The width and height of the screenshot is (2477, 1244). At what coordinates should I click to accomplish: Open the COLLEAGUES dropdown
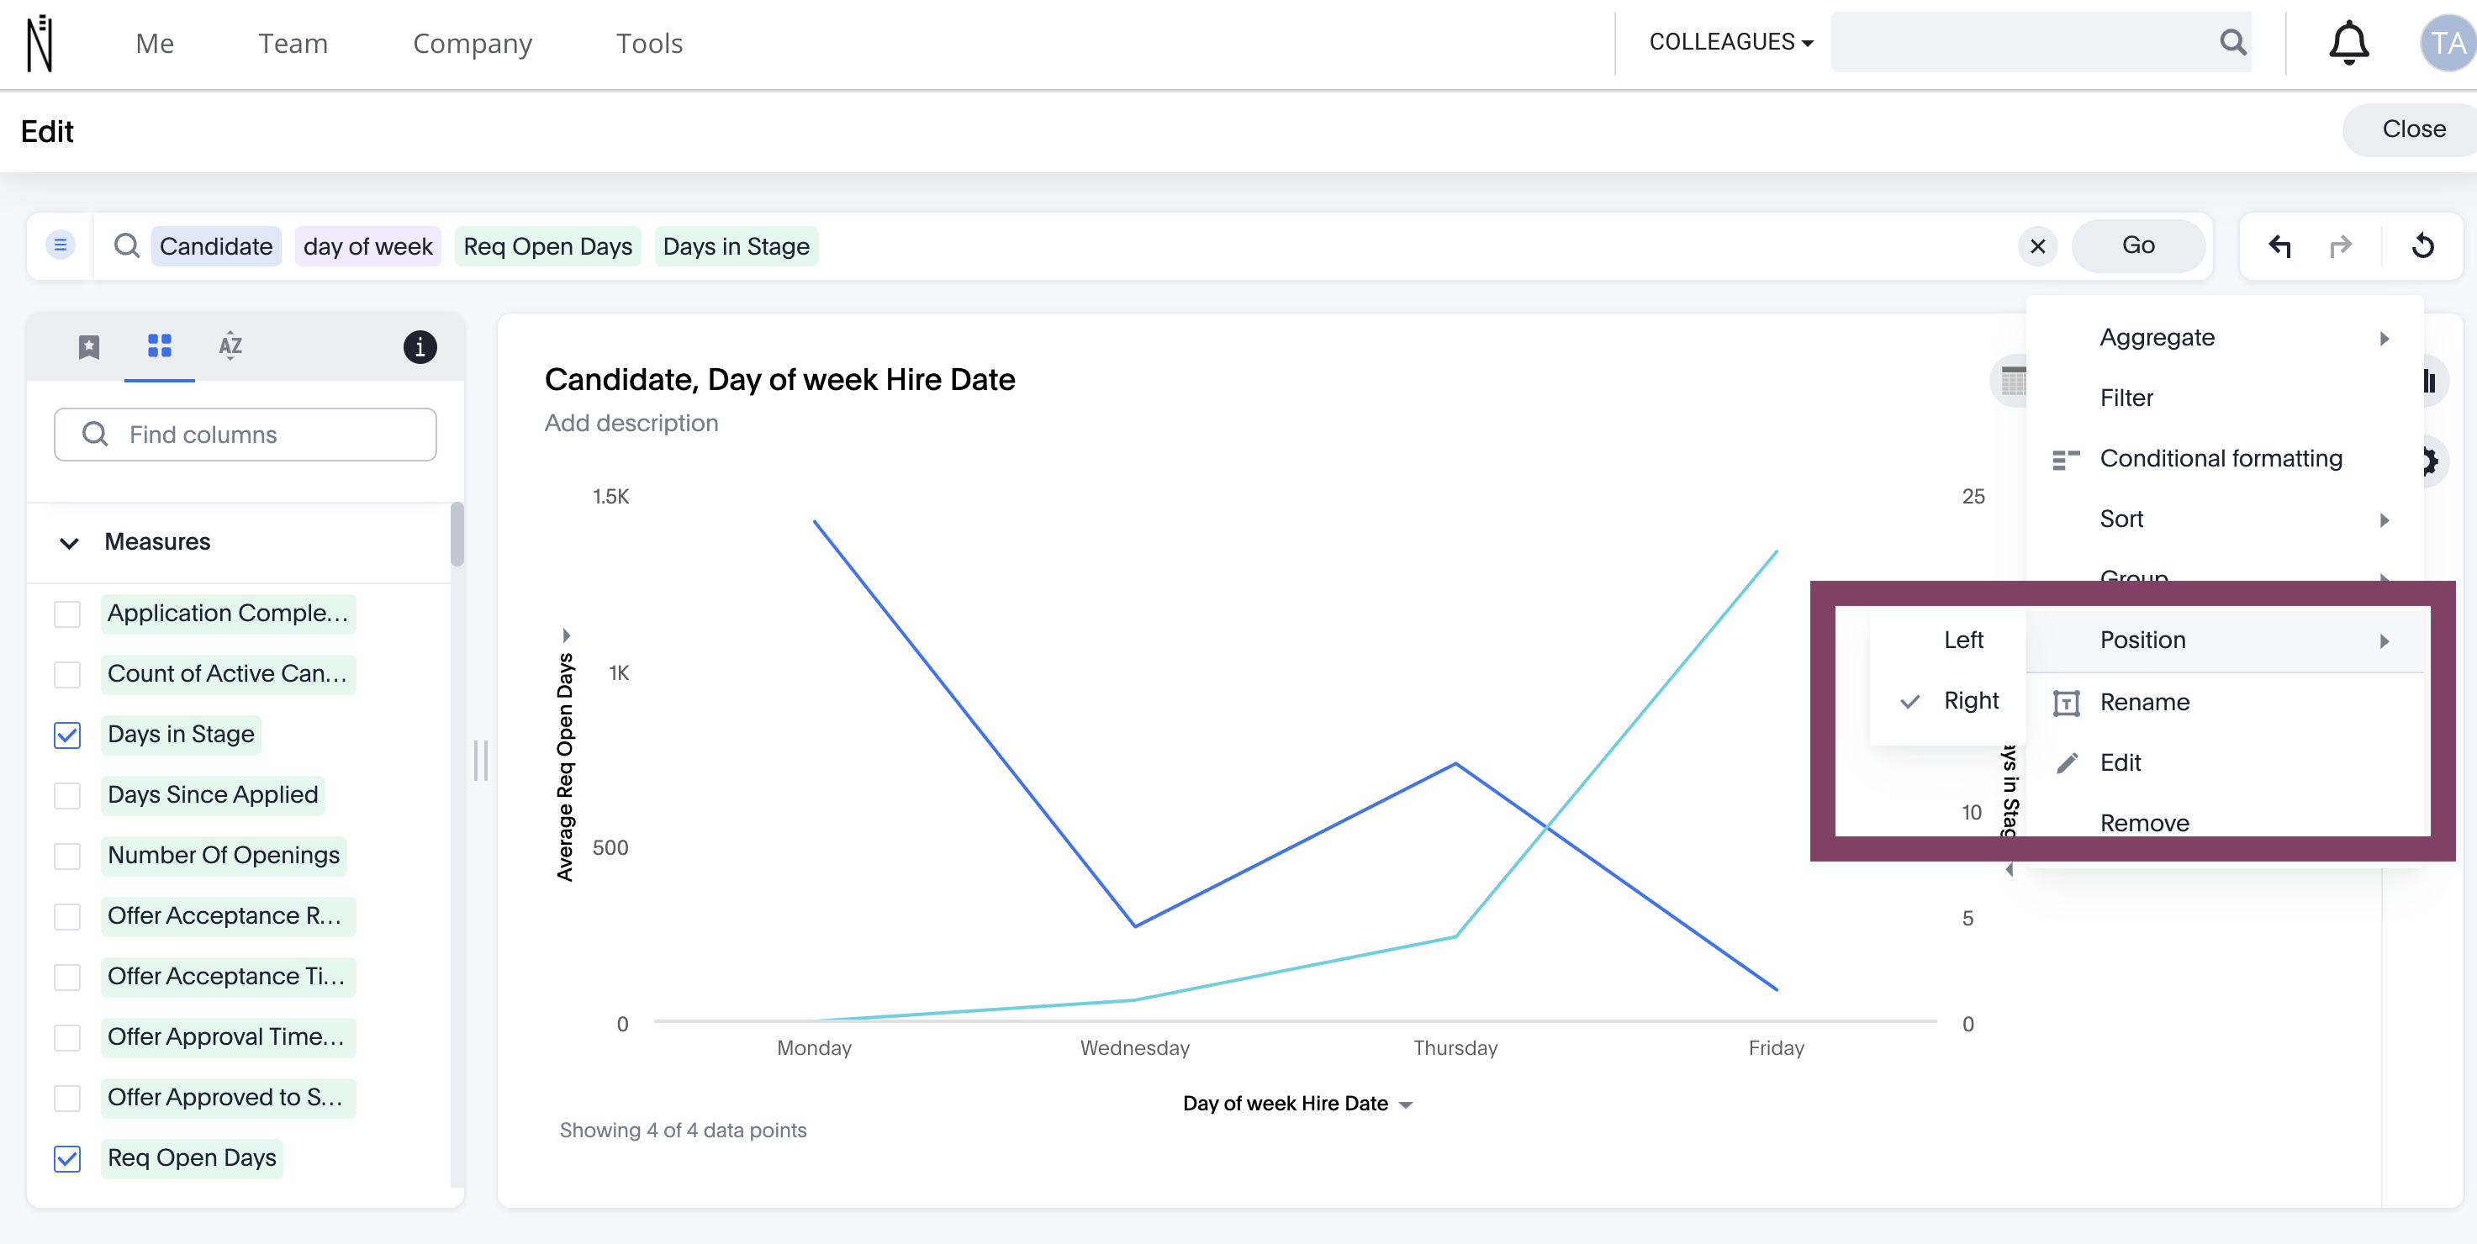point(1731,42)
